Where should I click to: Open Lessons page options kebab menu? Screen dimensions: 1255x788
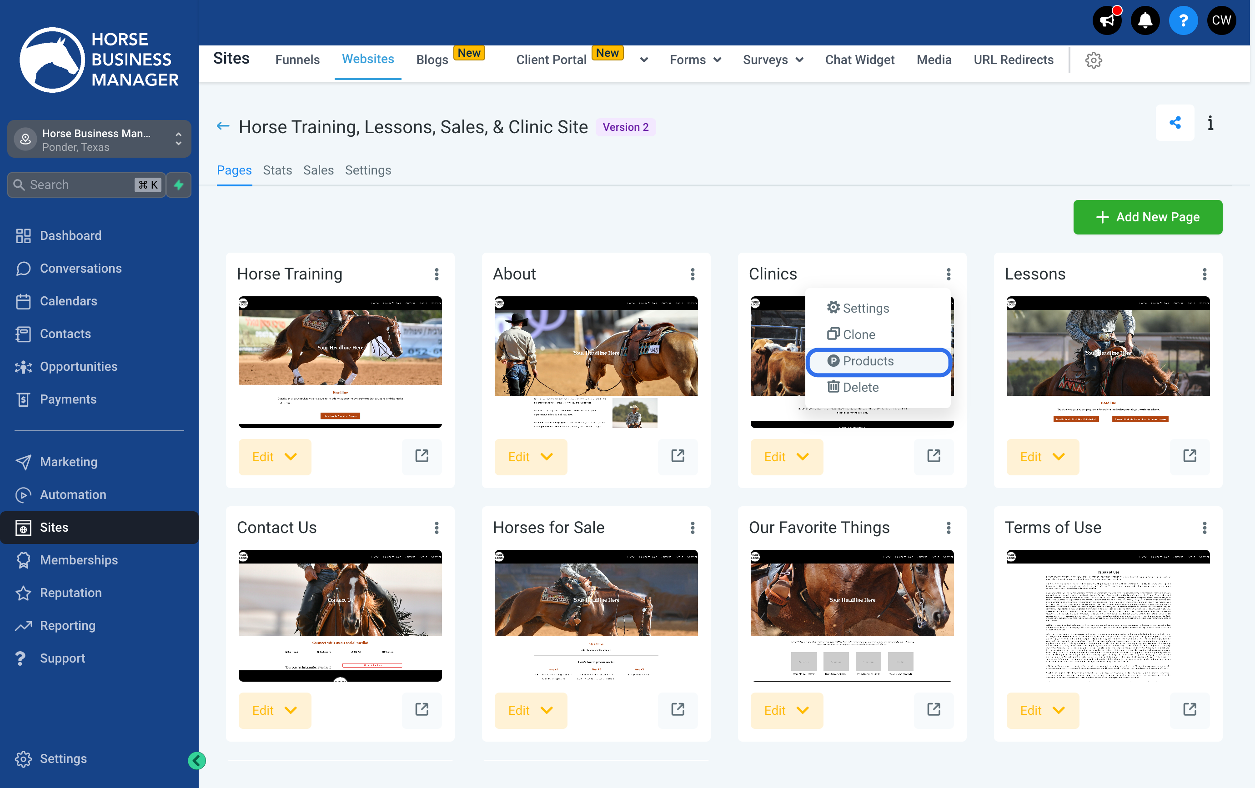(1205, 274)
